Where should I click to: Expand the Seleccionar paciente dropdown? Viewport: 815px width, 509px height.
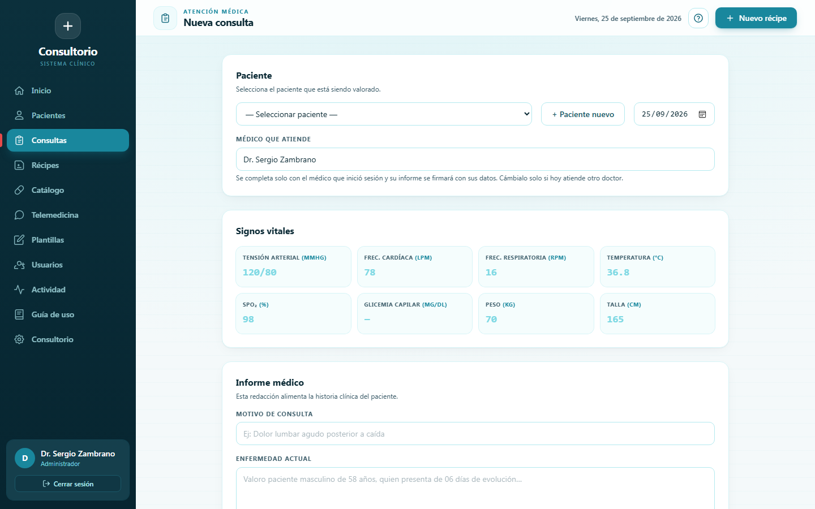coord(384,114)
